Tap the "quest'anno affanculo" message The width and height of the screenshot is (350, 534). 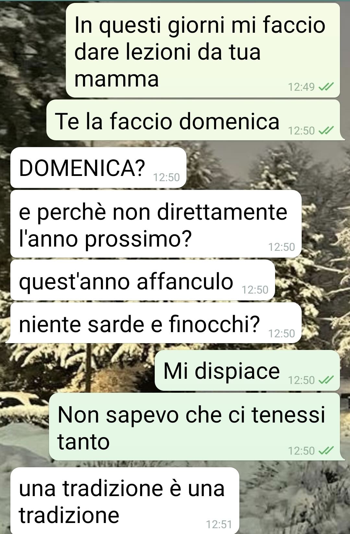point(143,280)
